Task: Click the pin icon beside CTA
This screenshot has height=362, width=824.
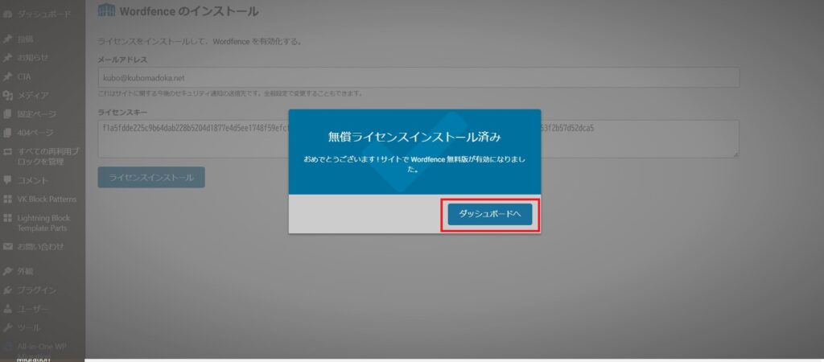Action: (7, 76)
